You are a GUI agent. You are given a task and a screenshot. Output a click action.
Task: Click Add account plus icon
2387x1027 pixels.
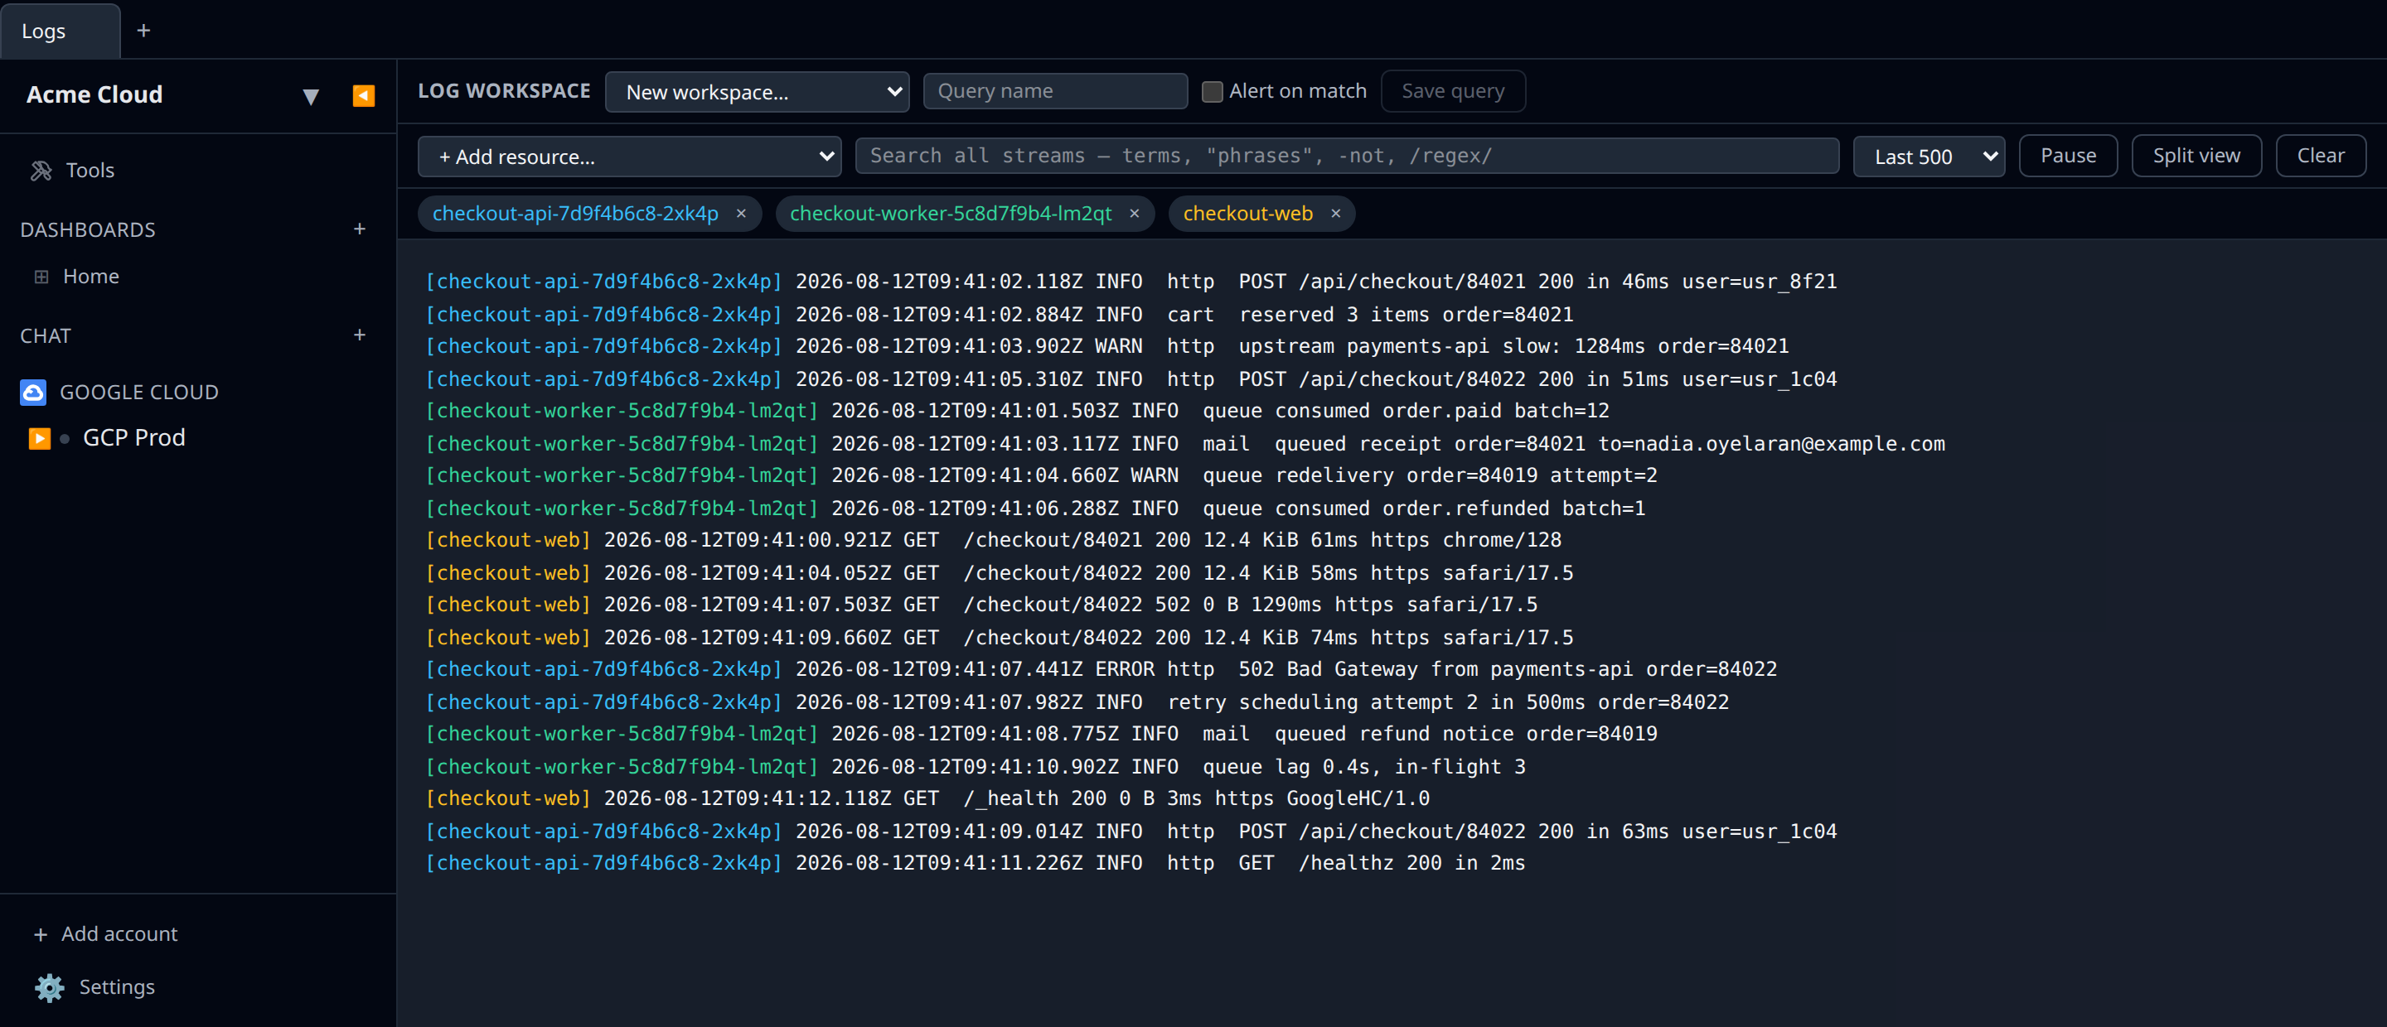coord(40,934)
